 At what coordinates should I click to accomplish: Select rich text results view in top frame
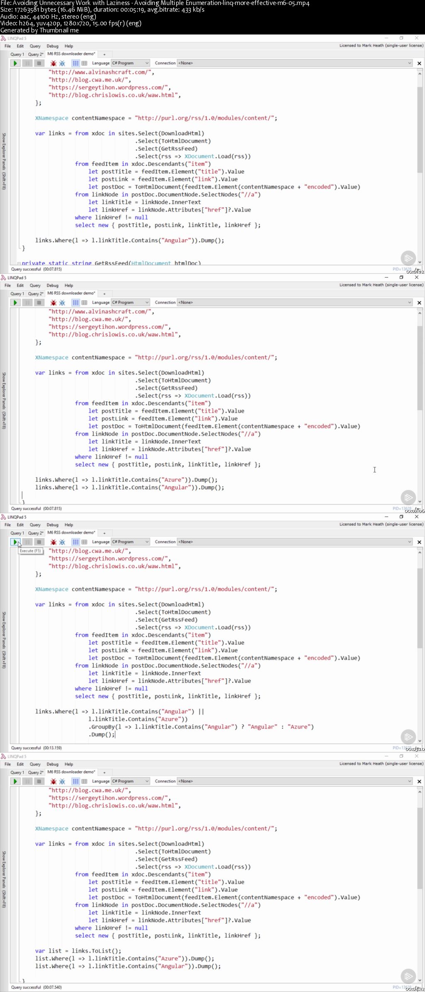point(76,63)
